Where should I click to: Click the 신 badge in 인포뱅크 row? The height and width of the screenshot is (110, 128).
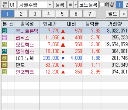pos(4,72)
